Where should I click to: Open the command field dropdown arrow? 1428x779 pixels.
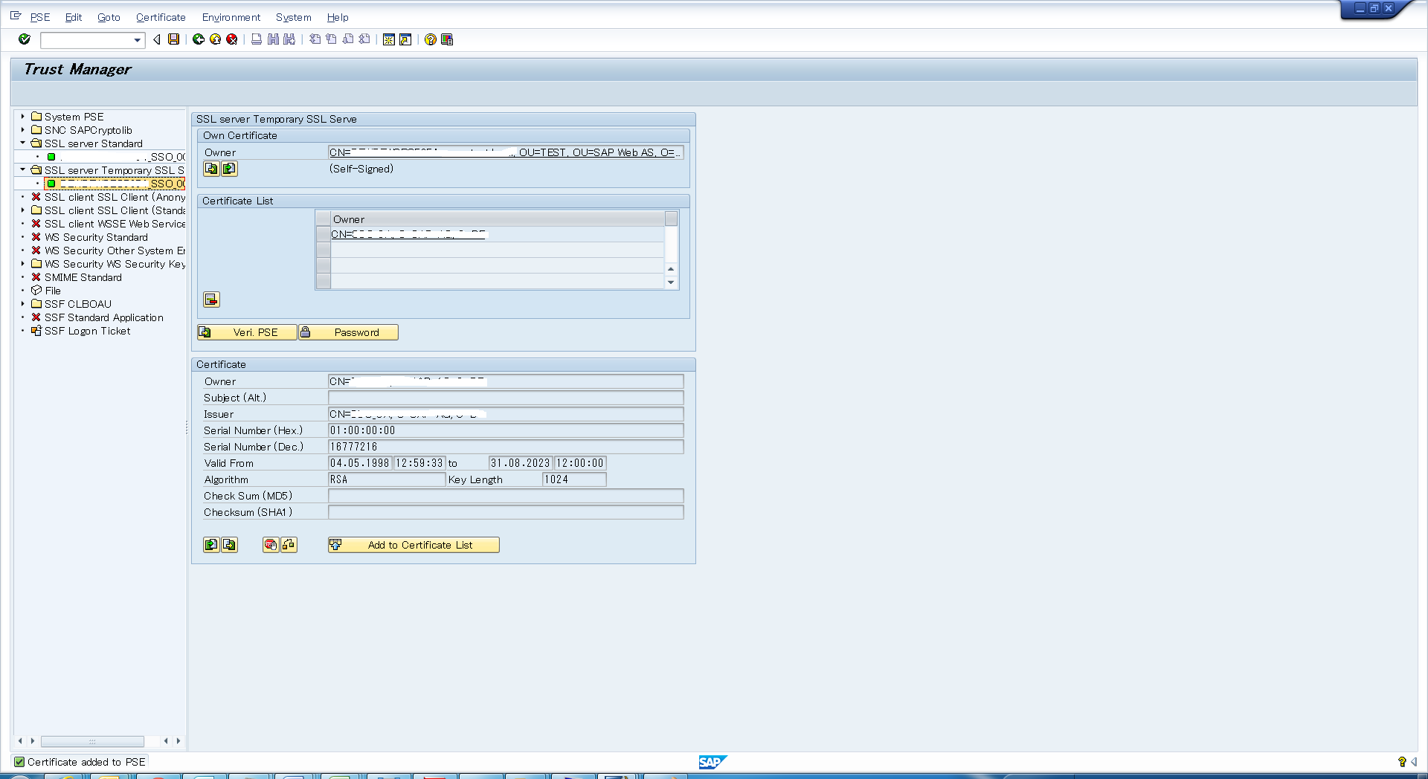(137, 41)
